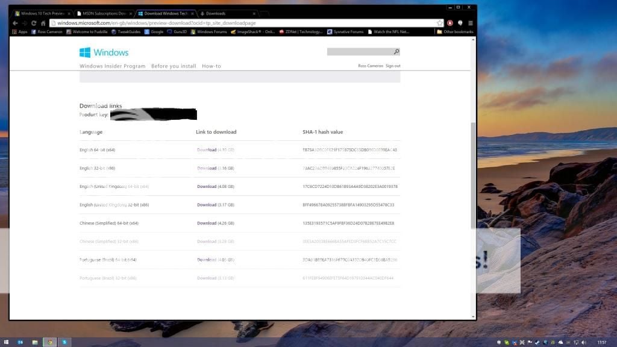Open the Sysnative Forums bookmark

coord(345,32)
